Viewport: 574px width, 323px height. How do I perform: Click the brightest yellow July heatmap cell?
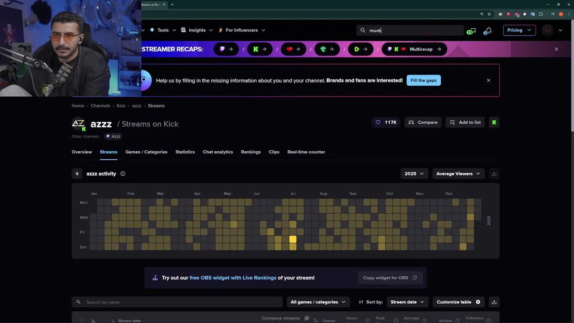click(293, 240)
